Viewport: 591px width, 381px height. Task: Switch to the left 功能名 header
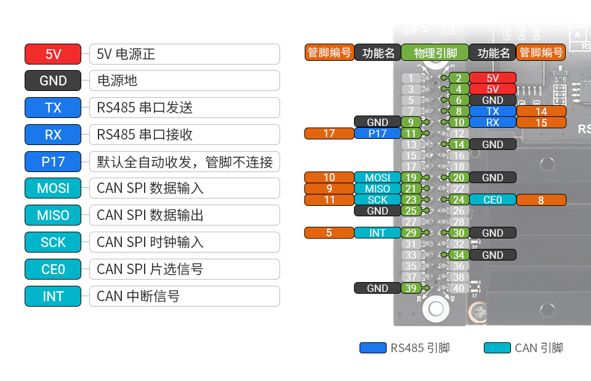[x=377, y=52]
